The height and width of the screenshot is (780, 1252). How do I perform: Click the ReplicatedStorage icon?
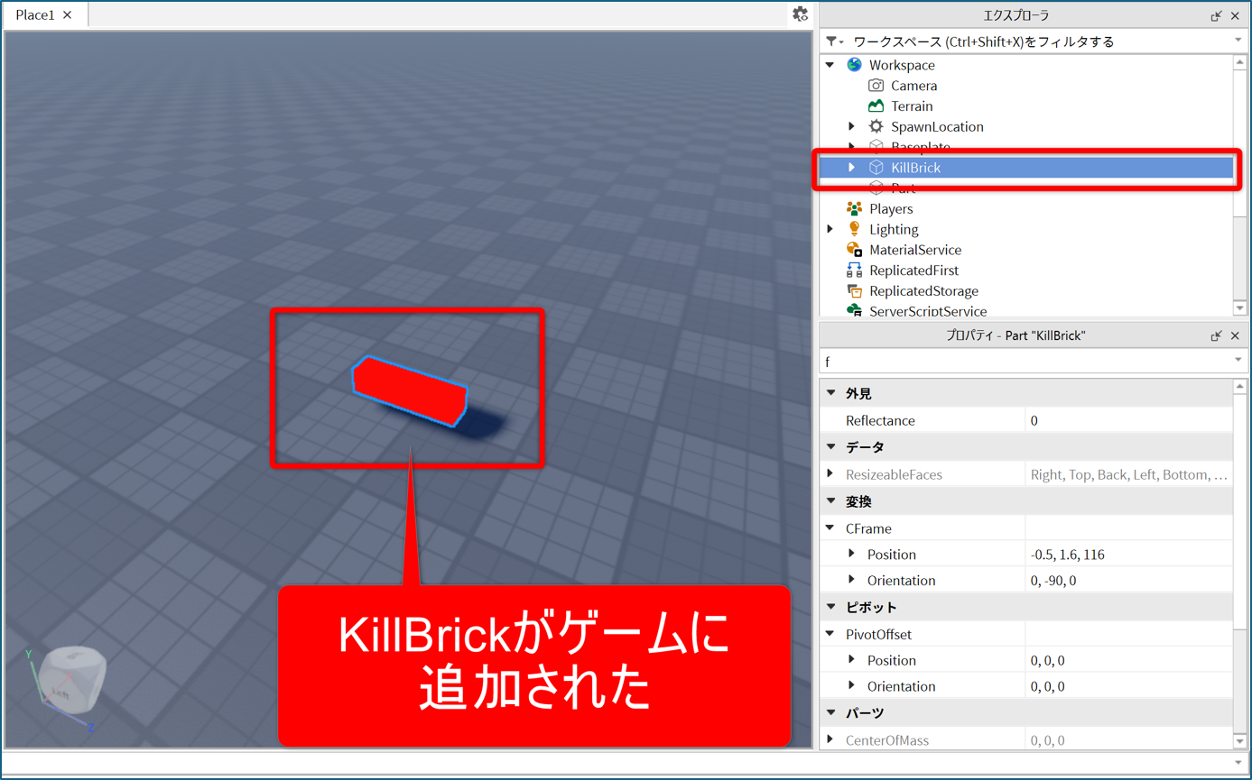coord(854,291)
